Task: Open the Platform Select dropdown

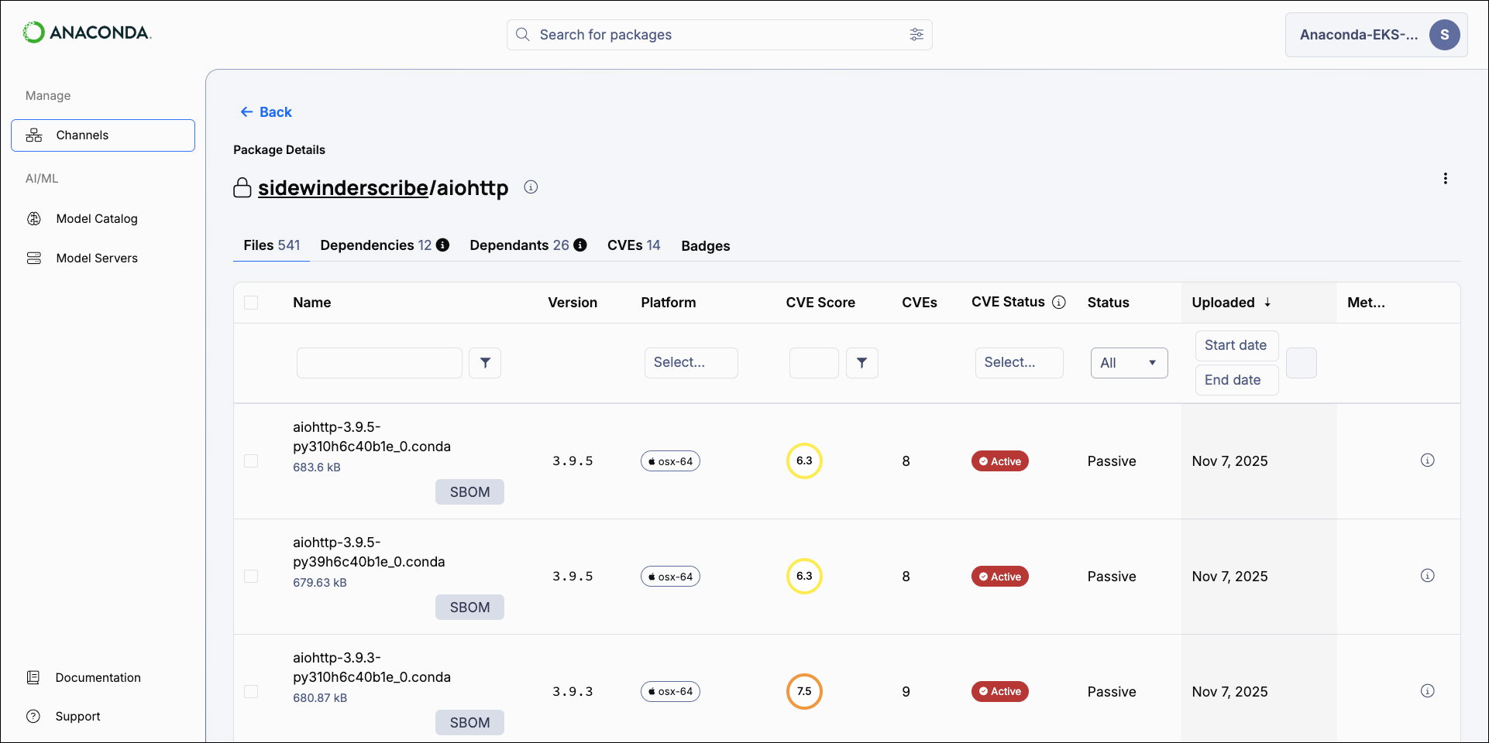Action: click(690, 362)
